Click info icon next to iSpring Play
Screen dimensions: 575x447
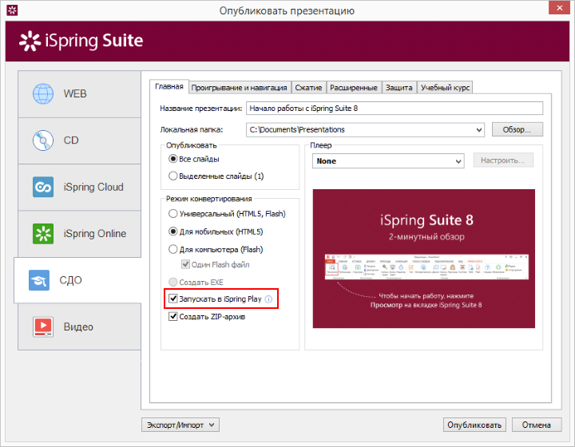tap(268, 299)
